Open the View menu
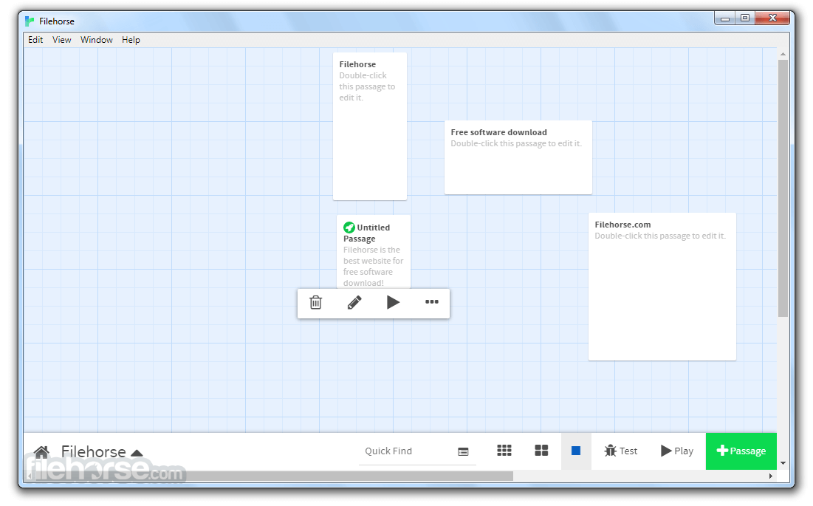This screenshot has width=813, height=506. 62,40
